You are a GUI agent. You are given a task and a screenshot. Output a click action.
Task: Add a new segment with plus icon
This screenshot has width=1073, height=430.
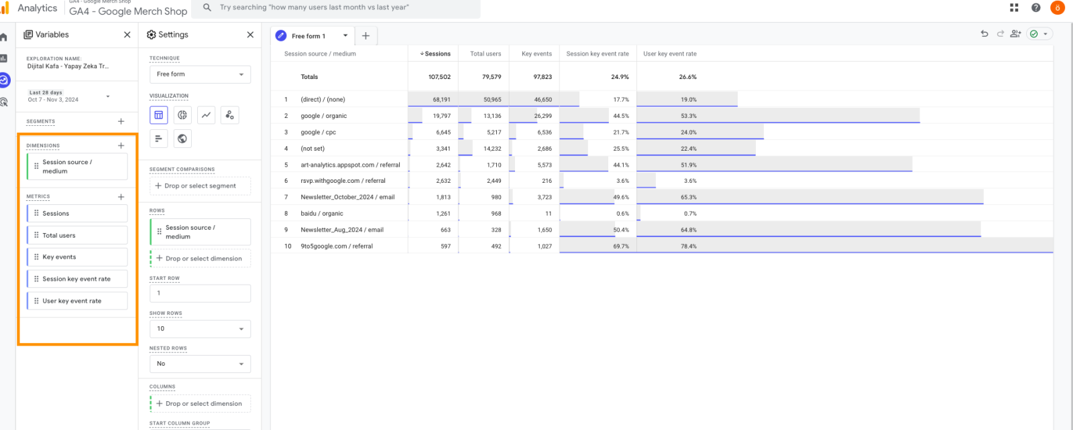pyautogui.click(x=121, y=122)
